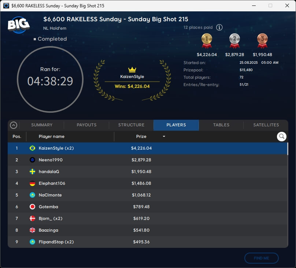
Task: Click the winner crown icon above KaizenStyle
Action: [x=132, y=70]
